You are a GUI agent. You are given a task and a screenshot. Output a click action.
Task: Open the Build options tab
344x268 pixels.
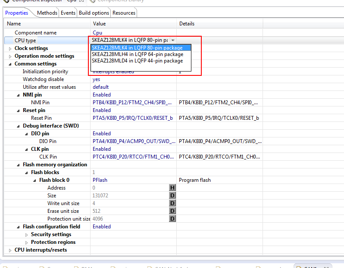click(x=94, y=13)
